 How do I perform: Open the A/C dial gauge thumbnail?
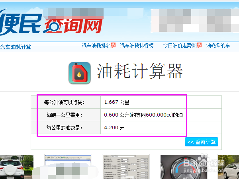[x=183, y=167]
